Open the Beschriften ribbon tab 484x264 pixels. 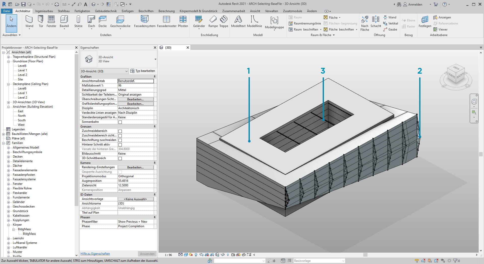pyautogui.click(x=146, y=11)
